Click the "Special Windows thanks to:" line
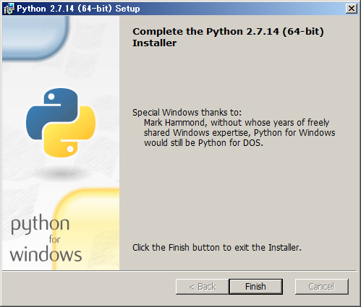361x307 pixels. coord(187,113)
